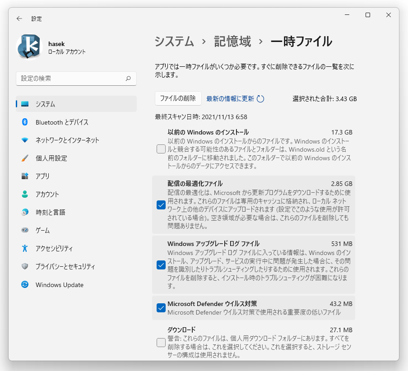Click the Bluetooth icon in sidebar
This screenshot has height=371, width=408.
(x=25, y=122)
